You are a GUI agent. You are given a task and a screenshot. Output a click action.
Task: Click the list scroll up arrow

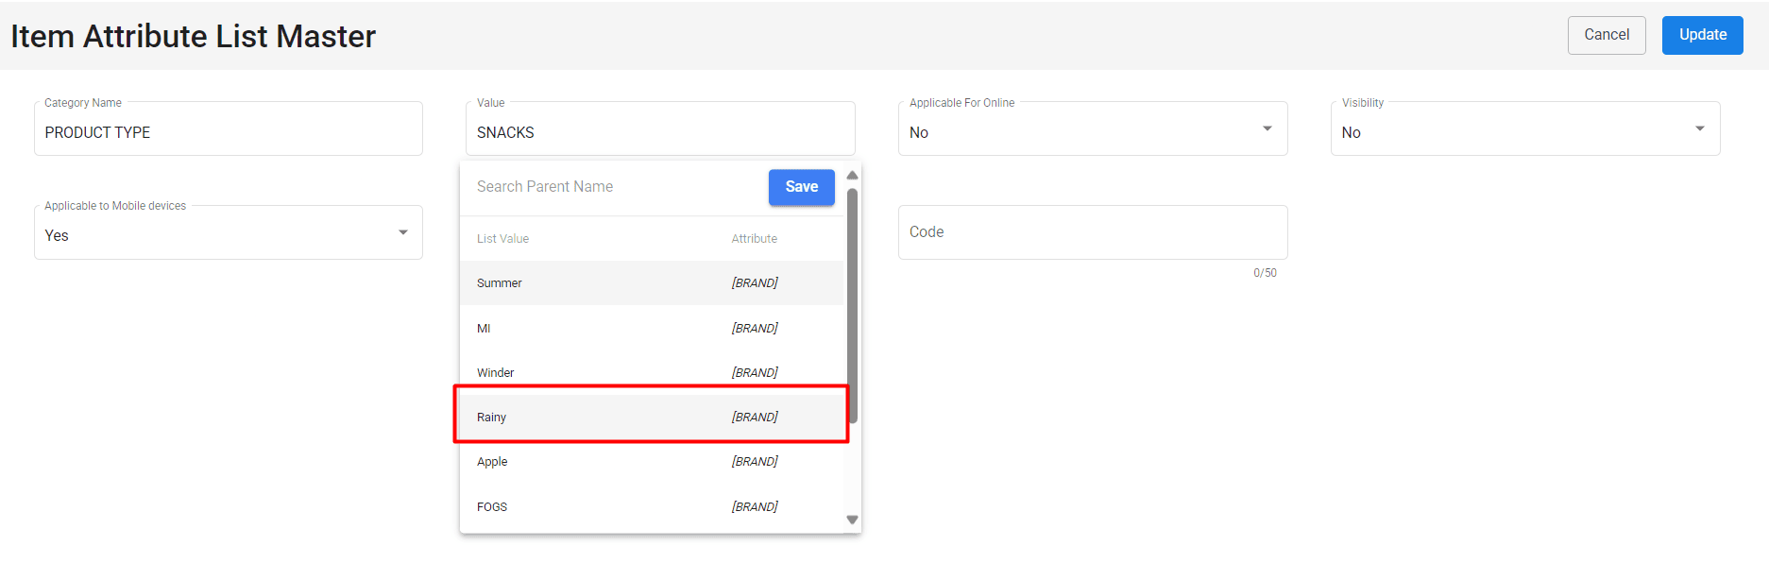[x=852, y=176]
